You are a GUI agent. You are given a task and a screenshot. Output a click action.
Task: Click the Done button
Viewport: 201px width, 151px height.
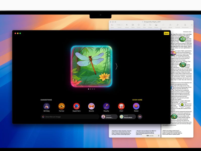166,33
